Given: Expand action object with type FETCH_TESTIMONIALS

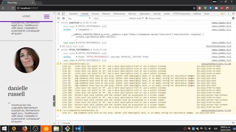Looking at the screenshot, I should point(77,57).
